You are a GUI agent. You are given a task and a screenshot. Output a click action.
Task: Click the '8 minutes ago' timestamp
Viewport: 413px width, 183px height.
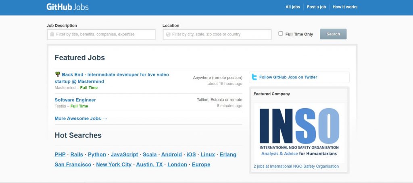229,106
